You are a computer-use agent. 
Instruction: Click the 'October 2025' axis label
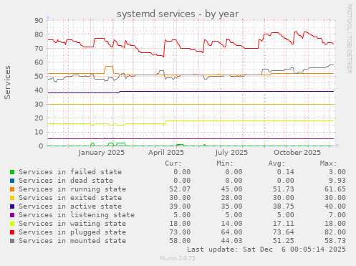pos(297,153)
